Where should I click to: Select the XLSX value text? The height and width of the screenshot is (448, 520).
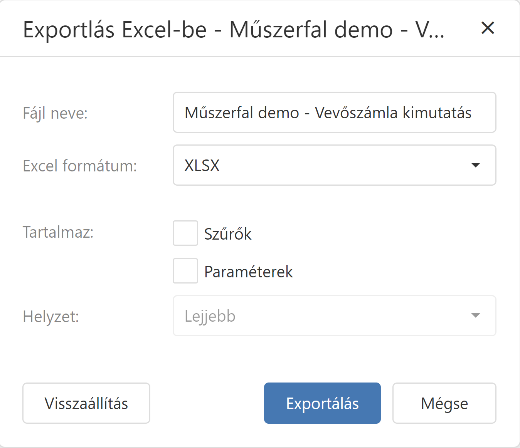[x=202, y=166]
